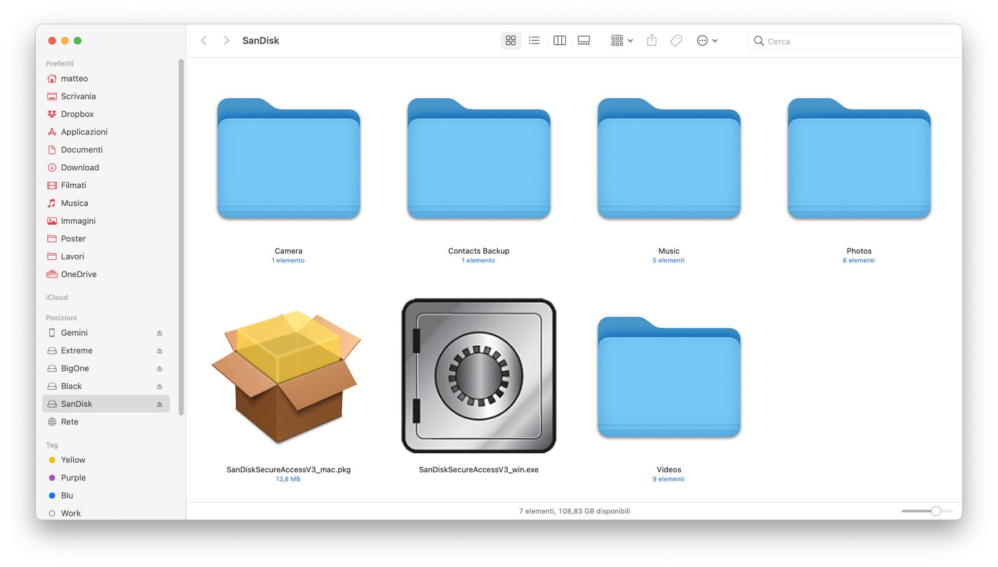Image resolution: width=998 pixels, height=567 pixels.
Task: Open the group-by items dropdown
Action: [x=622, y=40]
